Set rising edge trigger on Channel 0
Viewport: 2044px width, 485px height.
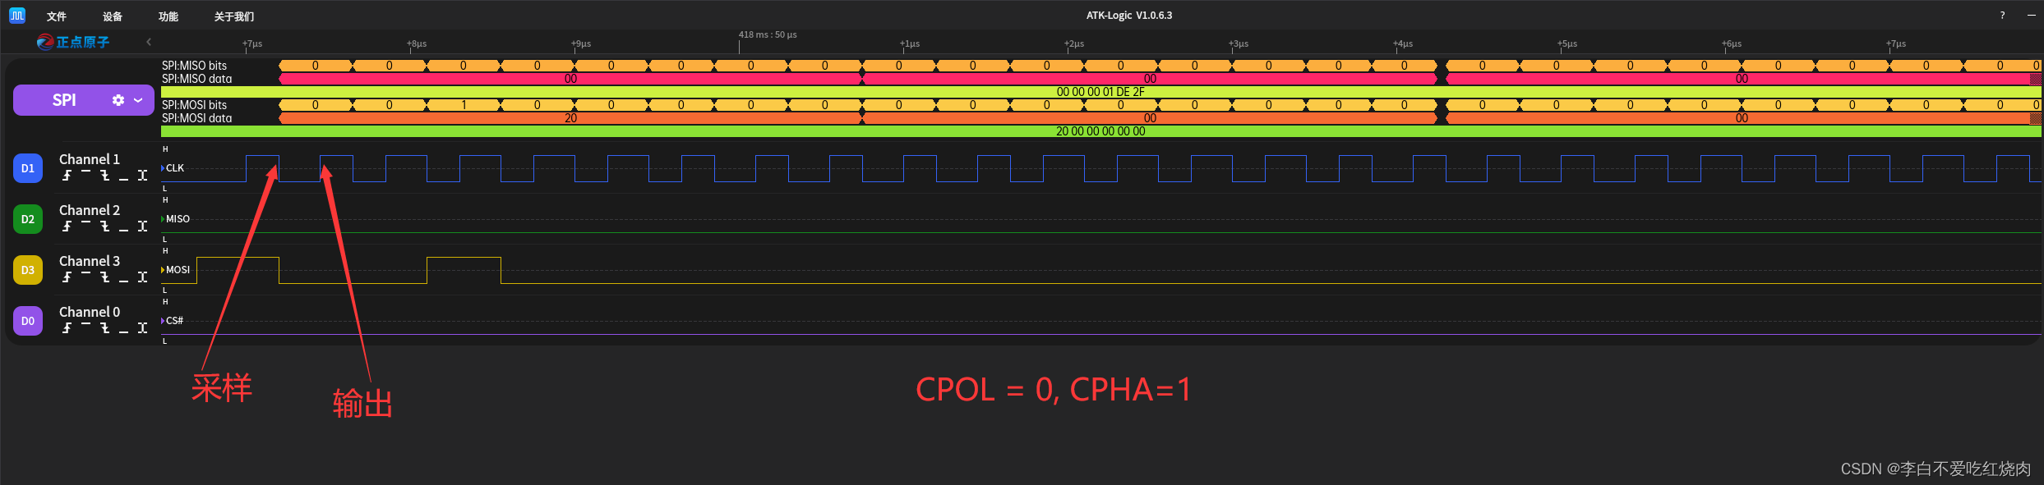tap(67, 328)
